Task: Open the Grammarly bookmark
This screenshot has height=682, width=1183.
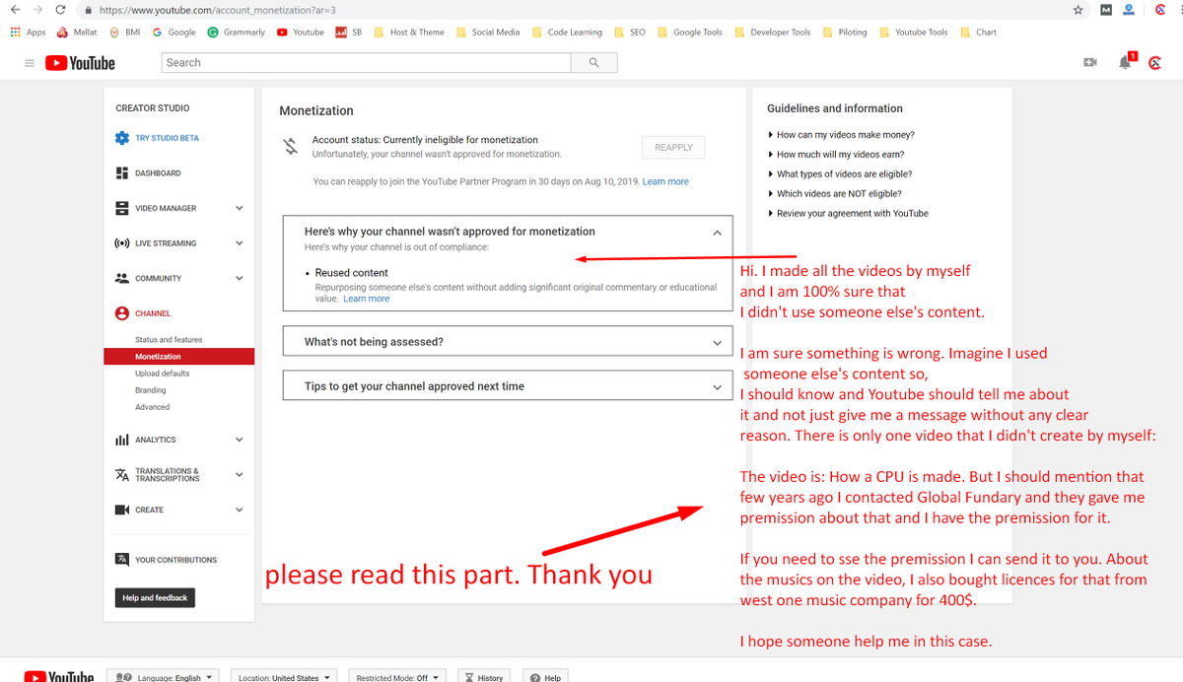Action: [x=236, y=32]
